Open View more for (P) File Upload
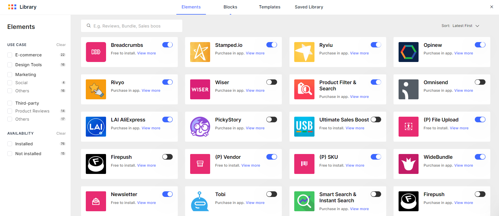 459,128
